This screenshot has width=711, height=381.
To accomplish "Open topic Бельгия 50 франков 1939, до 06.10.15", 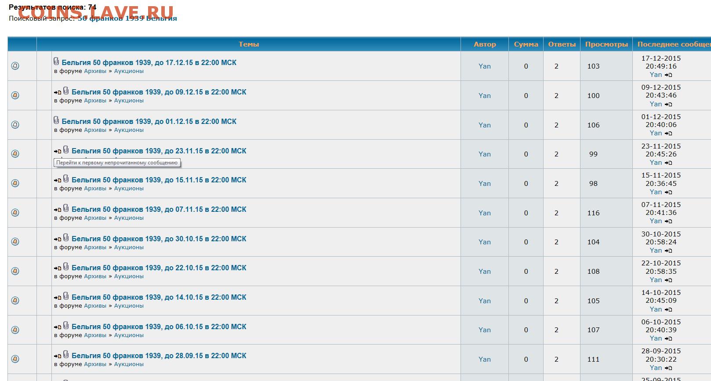I will pyautogui.click(x=159, y=327).
